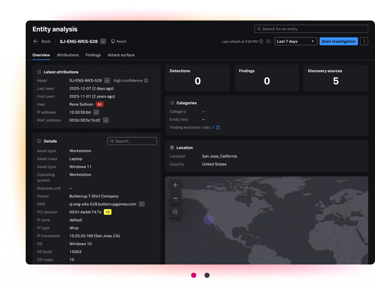
Task: Click the refresh icon next to last refresh time
Action: pos(269,41)
